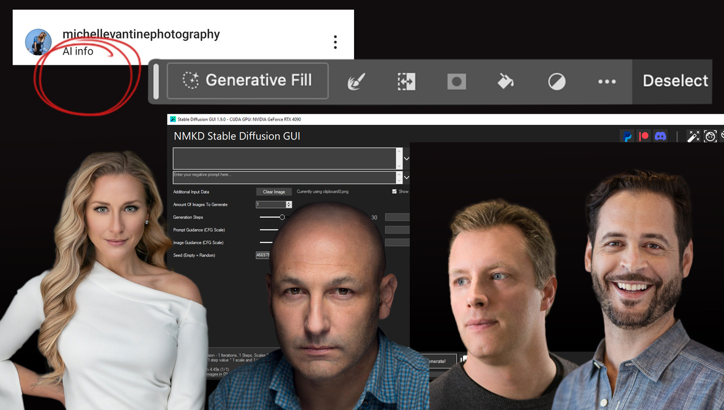Click the Deselect button

675,81
